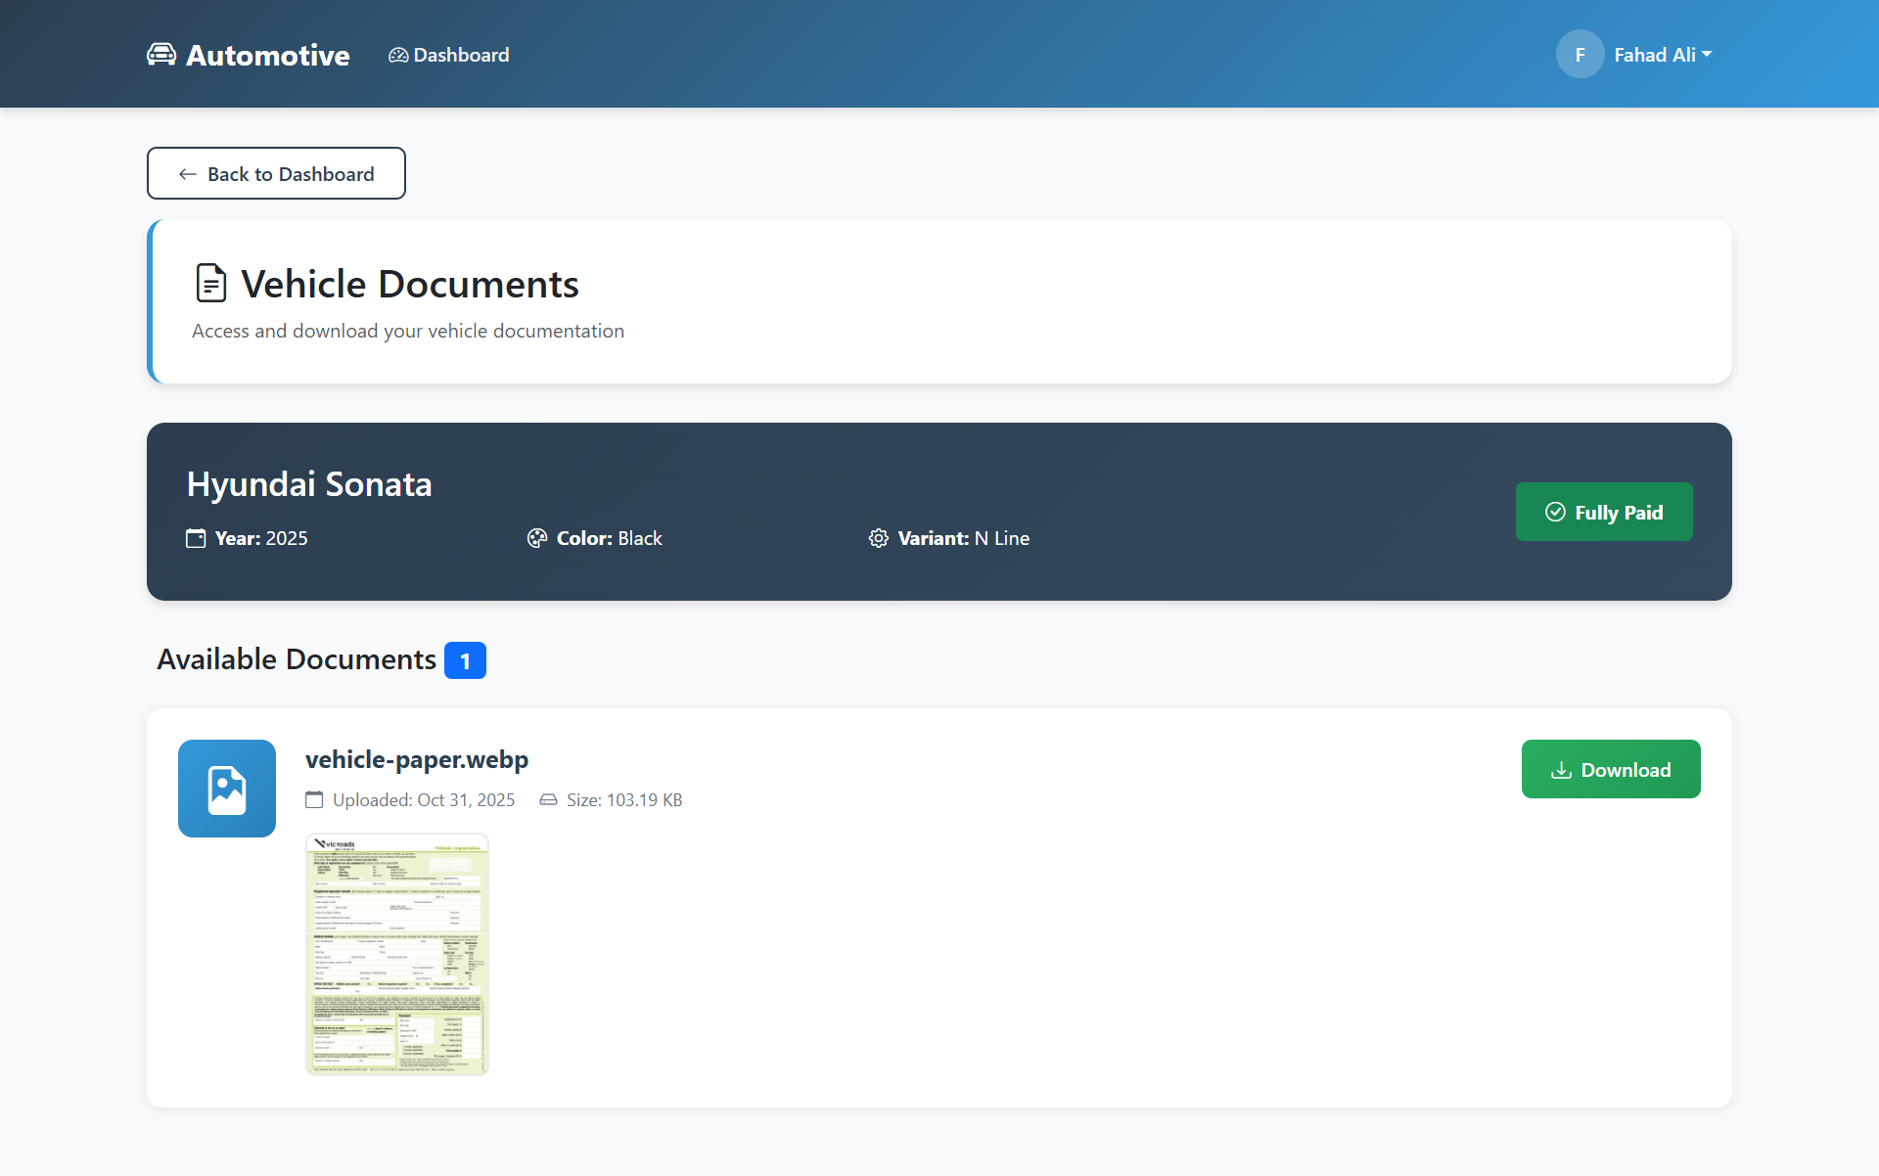
Task: Click the Year calendar icon
Action: tap(196, 538)
